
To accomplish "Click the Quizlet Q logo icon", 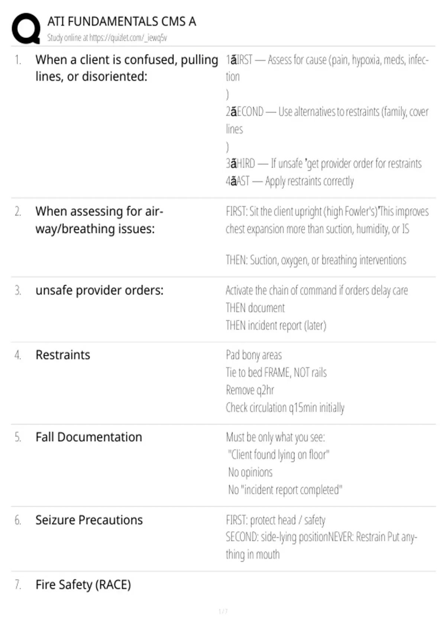I will (x=26, y=29).
